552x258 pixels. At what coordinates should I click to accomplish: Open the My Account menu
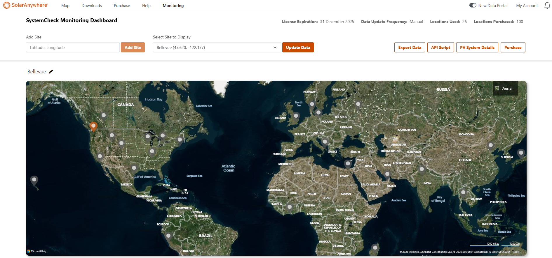tap(527, 6)
